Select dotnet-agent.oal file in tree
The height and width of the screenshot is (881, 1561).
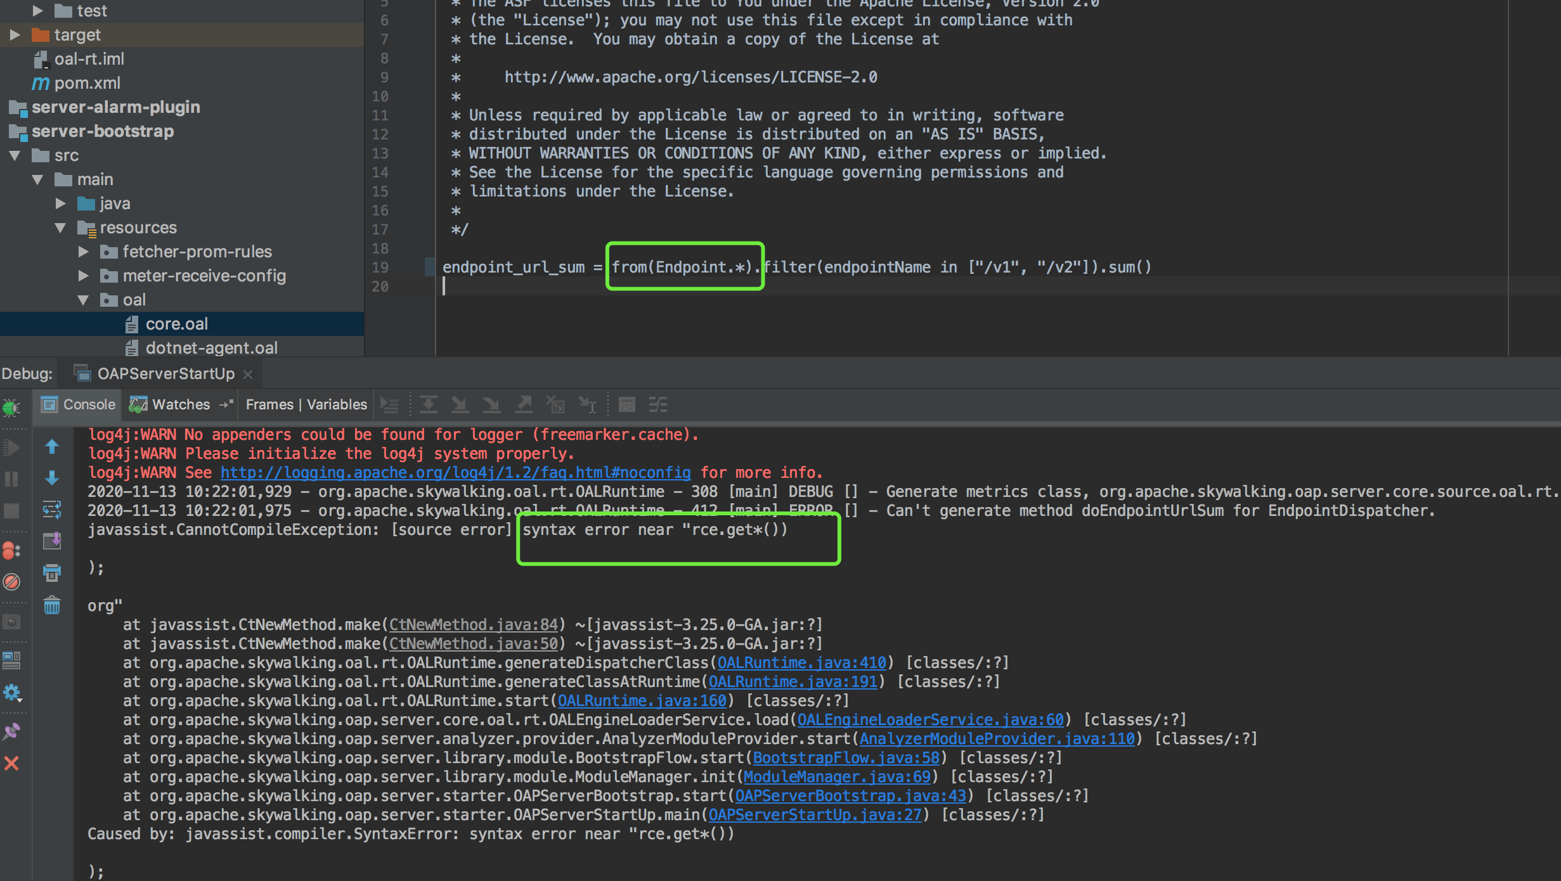(211, 348)
